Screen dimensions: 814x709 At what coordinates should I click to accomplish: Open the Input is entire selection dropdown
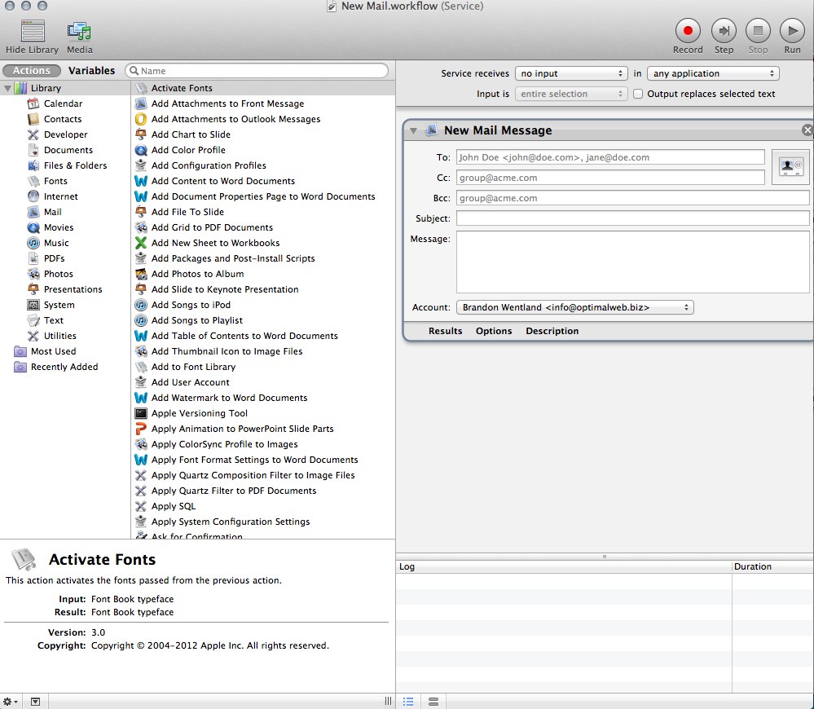[571, 94]
